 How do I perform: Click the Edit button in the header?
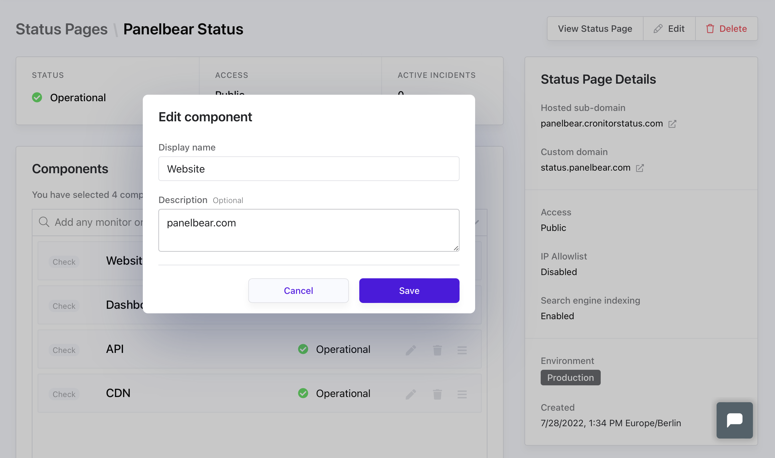point(669,29)
